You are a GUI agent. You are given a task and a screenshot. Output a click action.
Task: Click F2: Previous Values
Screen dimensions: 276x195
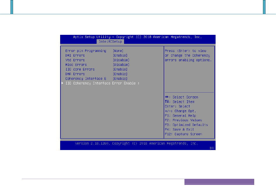click(183, 120)
